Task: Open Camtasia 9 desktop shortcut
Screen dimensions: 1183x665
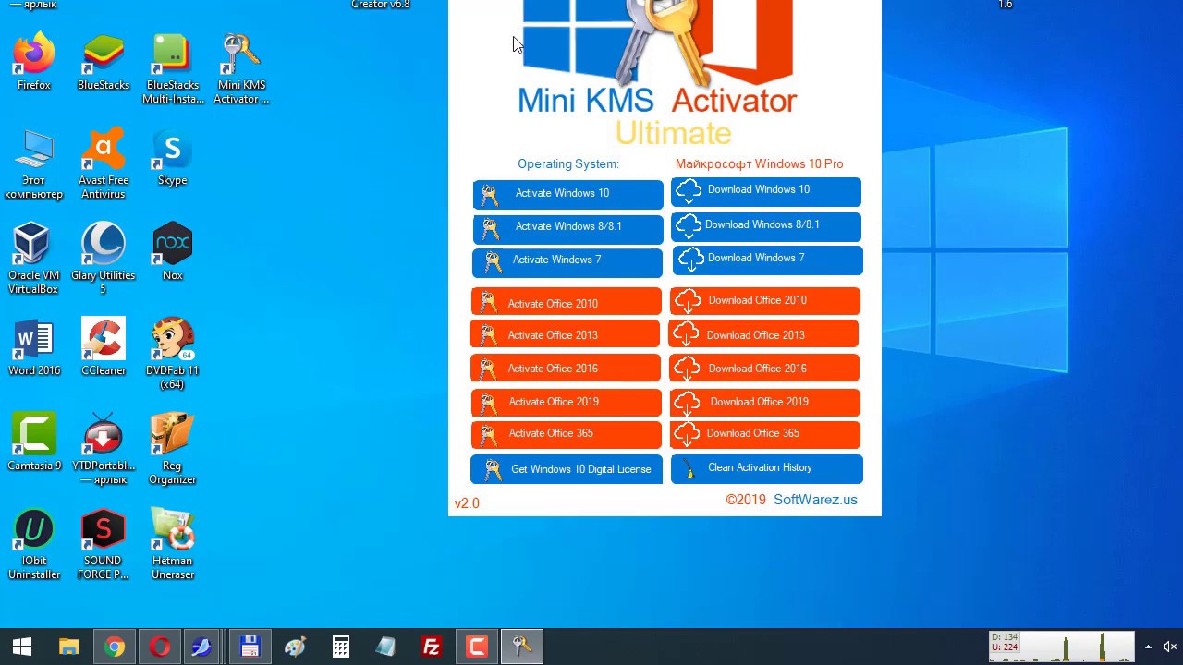Action: [34, 443]
